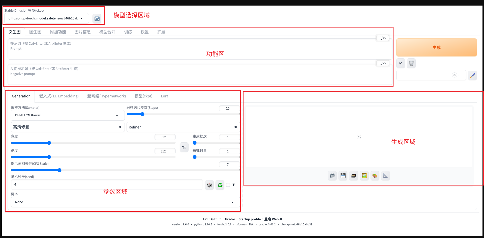Viewport: 484px width, 238px height.
Task: Swap width and height values
Action: 184,147
